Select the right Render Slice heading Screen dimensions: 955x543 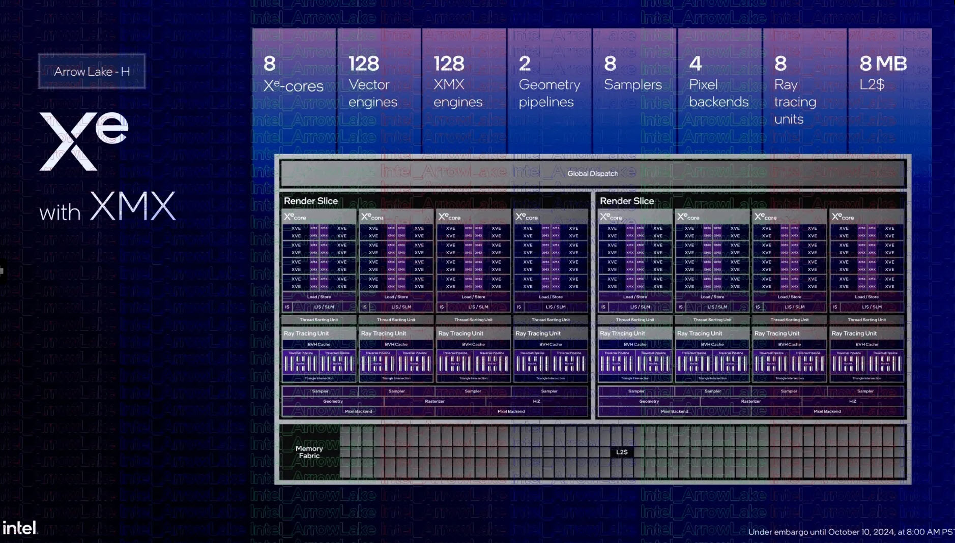pyautogui.click(x=627, y=201)
